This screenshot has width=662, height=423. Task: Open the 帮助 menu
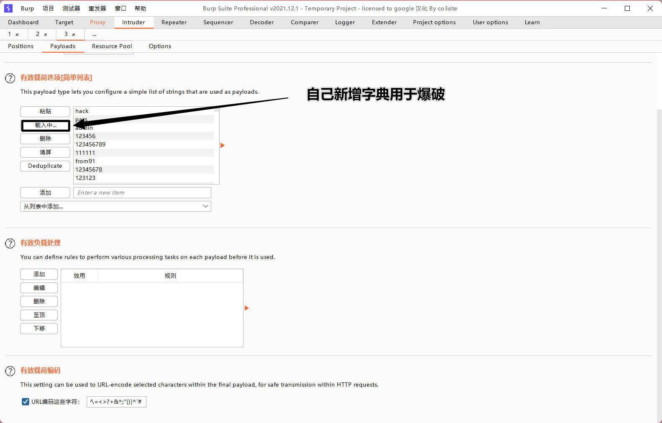click(x=140, y=8)
